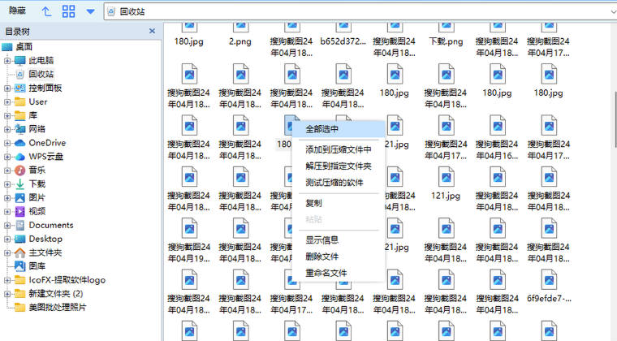This screenshot has height=341, width=617.
Task: Open the view options dropdown arrow
Action: pyautogui.click(x=90, y=12)
